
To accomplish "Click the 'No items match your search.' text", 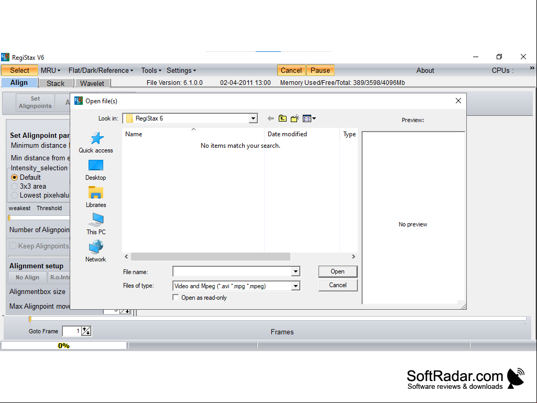I will (240, 146).
